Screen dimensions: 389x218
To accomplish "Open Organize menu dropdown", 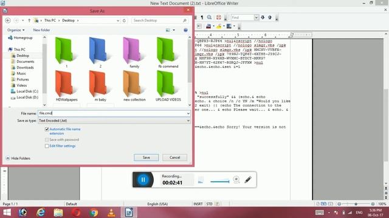I will [x=16, y=30].
